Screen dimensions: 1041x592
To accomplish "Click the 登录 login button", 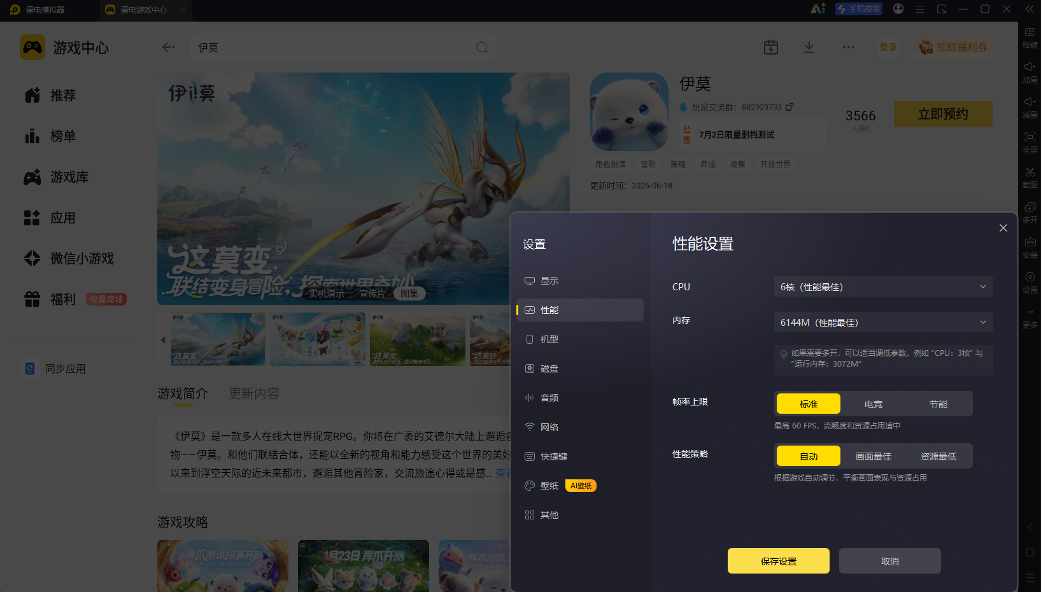I will tap(888, 47).
